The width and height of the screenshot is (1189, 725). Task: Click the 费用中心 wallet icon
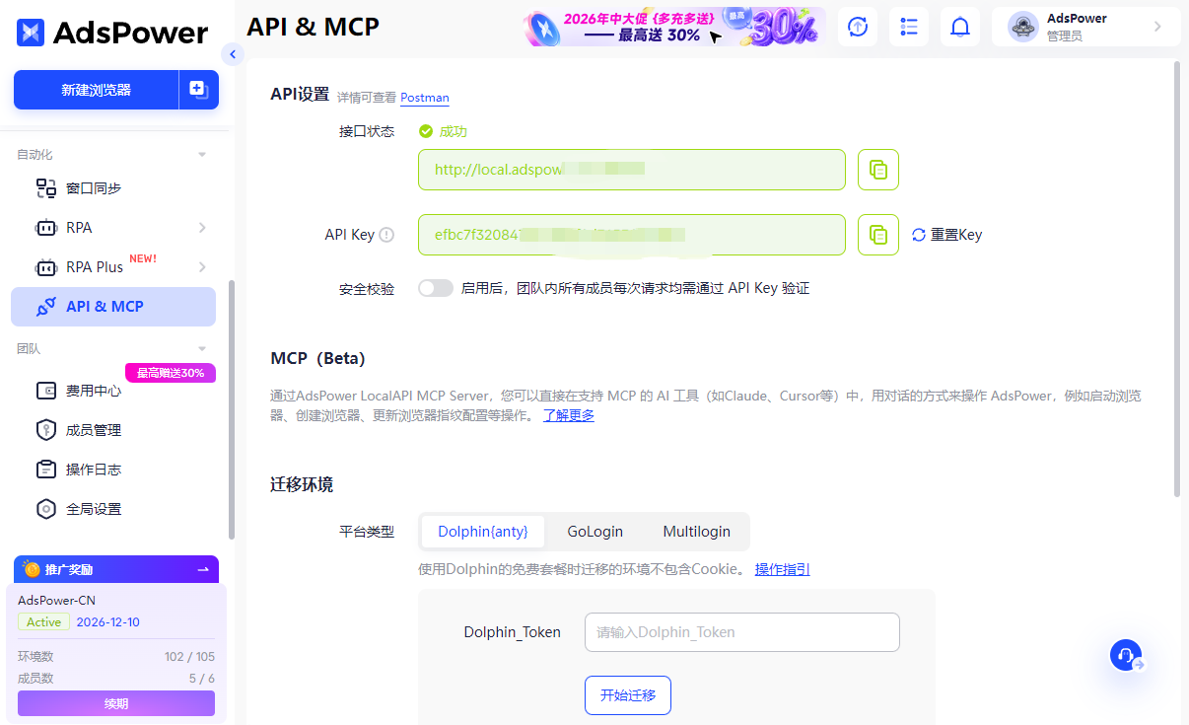point(45,391)
